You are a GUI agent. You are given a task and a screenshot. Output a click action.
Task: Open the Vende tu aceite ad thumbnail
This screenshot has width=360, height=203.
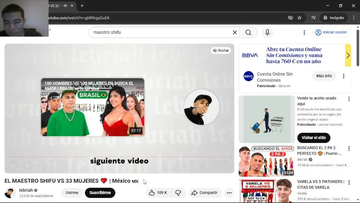[267, 119]
